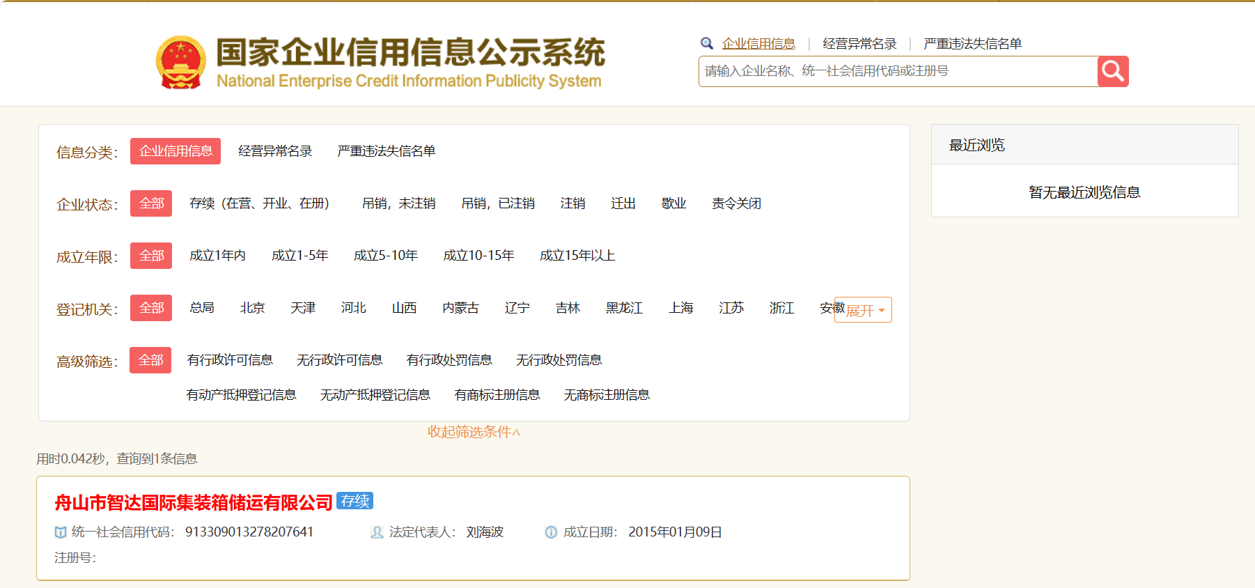Click 暂无最近浏览信息 message
The height and width of the screenshot is (588, 1255).
point(1085,192)
